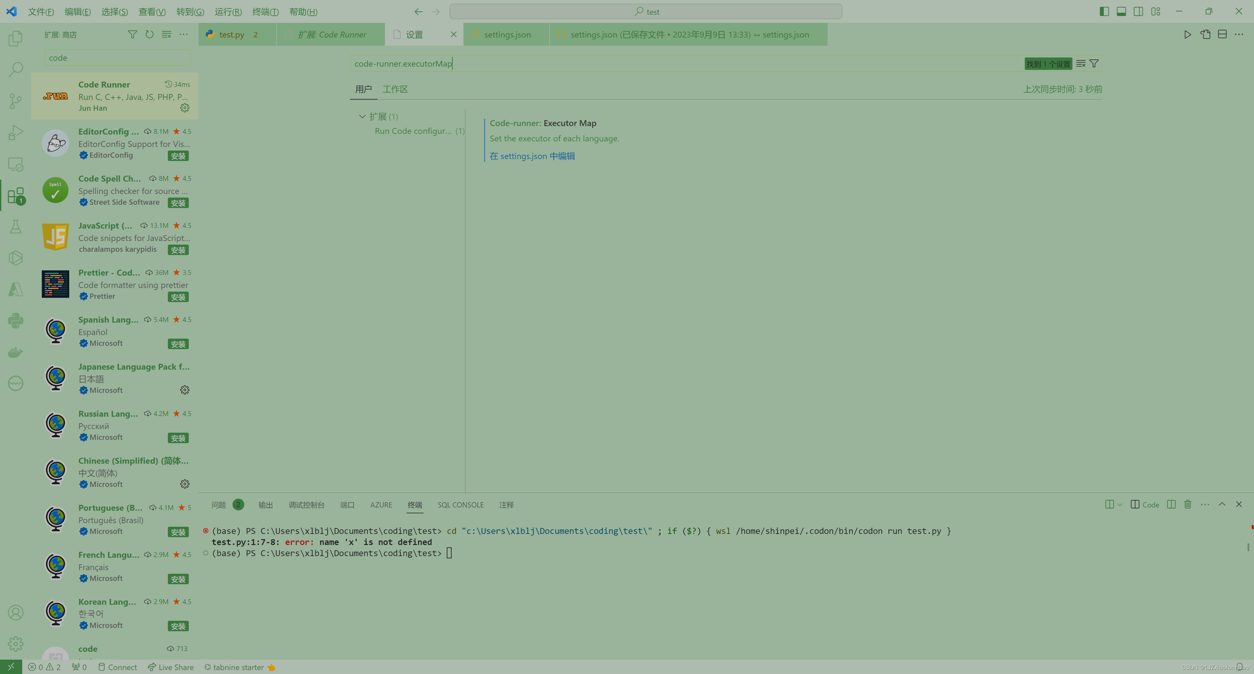This screenshot has height=674, width=1254.
Task: Open the Extensions view
Action: [16, 196]
